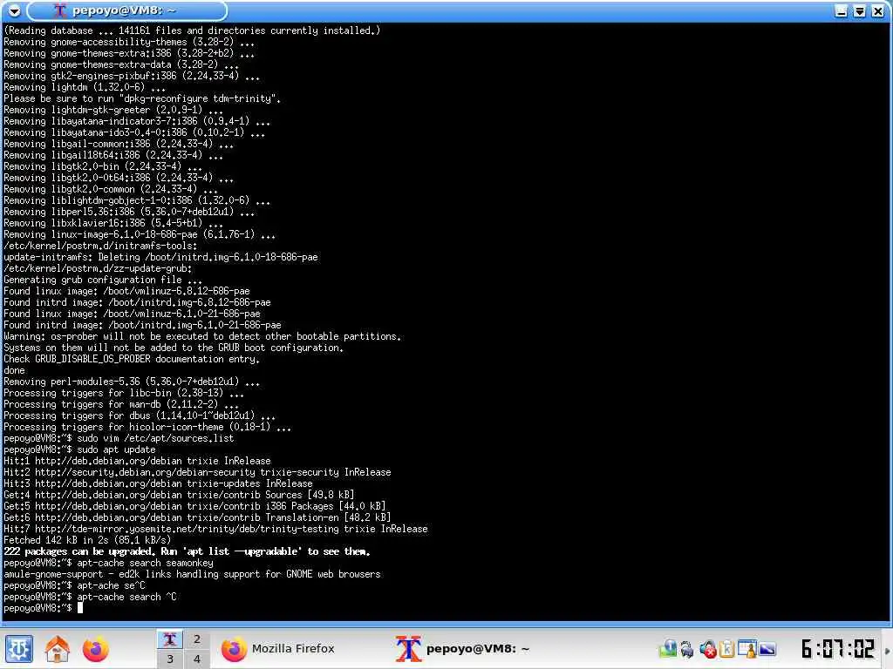Open the Home folder icon in panel

coord(57,649)
